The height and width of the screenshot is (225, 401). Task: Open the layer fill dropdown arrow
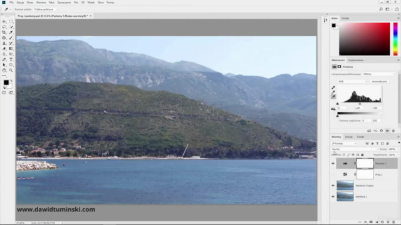coord(398,155)
